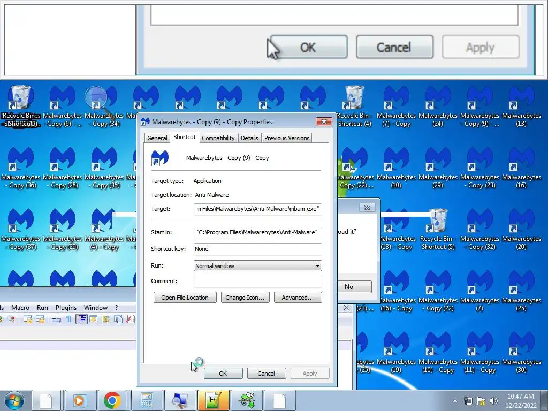Screen dimensions: 548x411
Task: Click No in the background dialog
Action: coord(353,287)
